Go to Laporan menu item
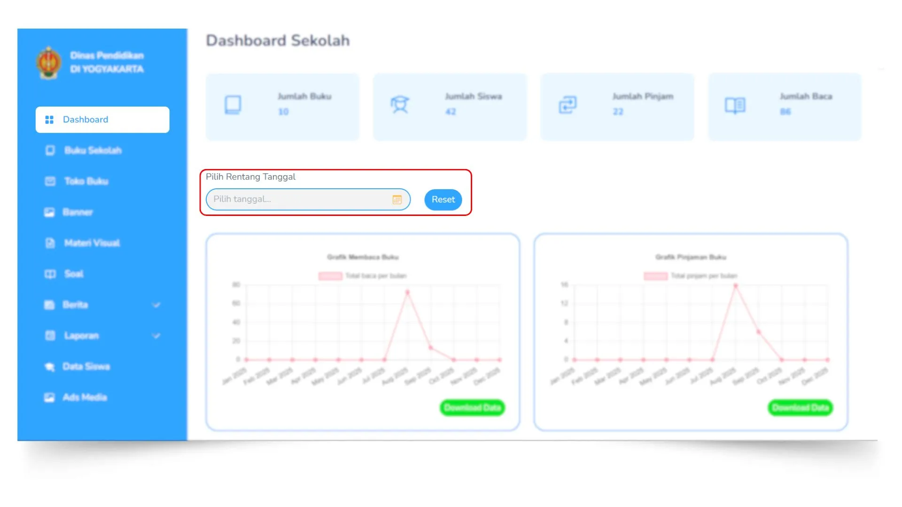 click(x=82, y=336)
